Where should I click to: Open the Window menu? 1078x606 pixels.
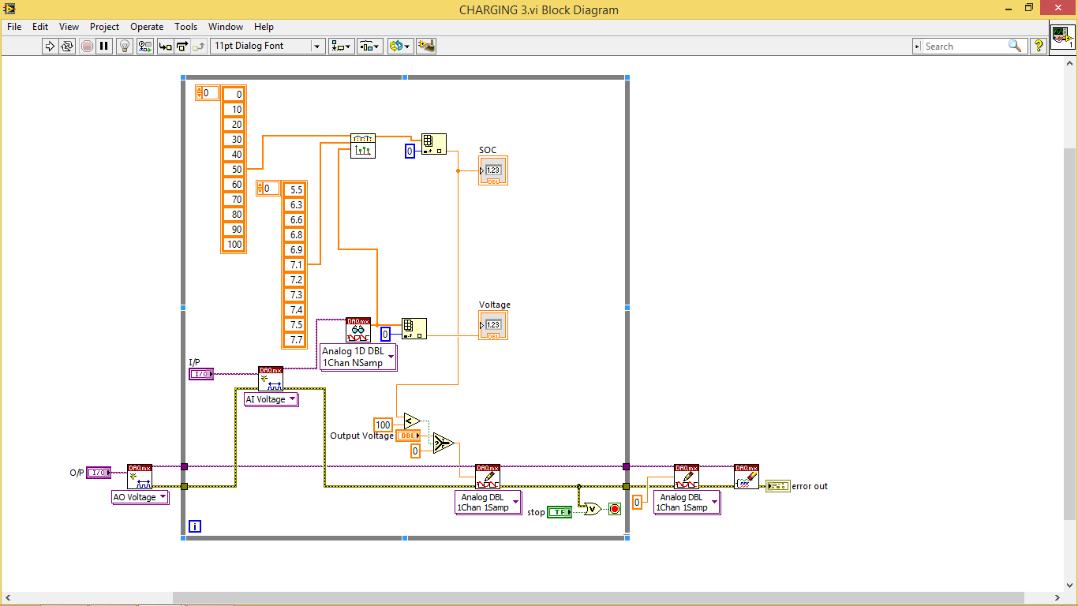coord(226,26)
